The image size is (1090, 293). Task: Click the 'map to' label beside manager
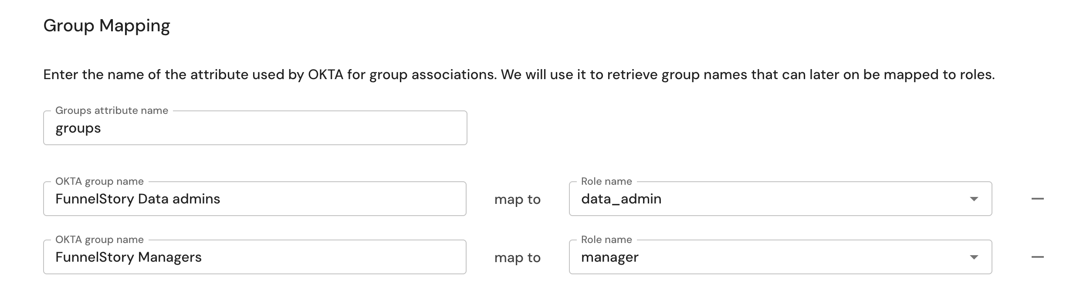[517, 257]
